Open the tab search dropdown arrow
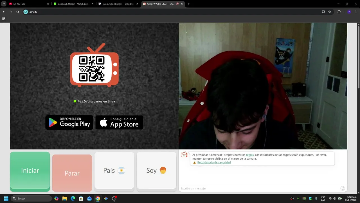 pyautogui.click(x=4, y=4)
